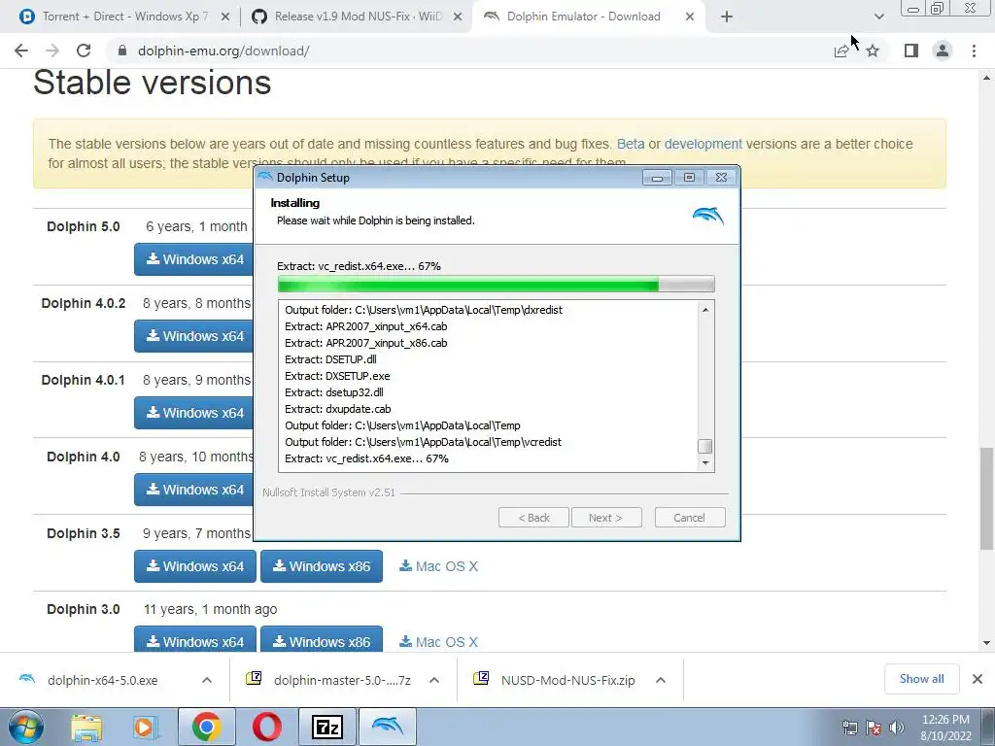
Task: Click the share page icon in address bar
Action: (841, 51)
